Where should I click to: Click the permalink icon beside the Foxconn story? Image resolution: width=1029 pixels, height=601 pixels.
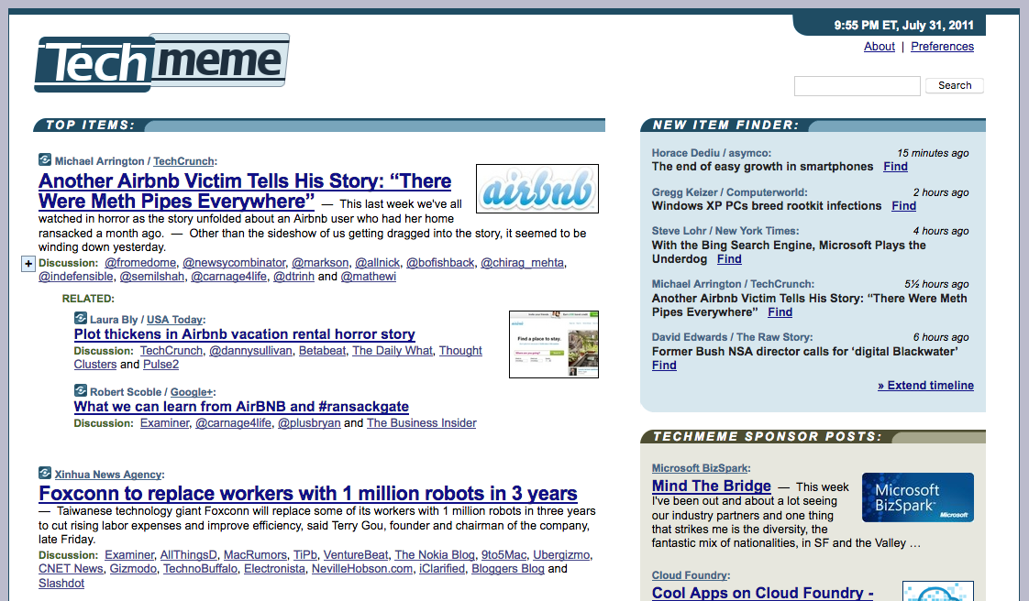(44, 473)
